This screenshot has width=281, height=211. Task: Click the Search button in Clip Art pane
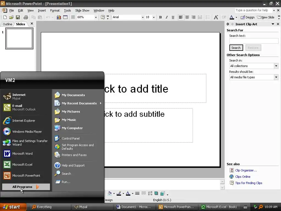pos(236,48)
